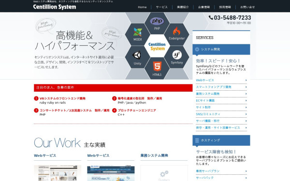Click red number 3 job listing badge

point(36,111)
